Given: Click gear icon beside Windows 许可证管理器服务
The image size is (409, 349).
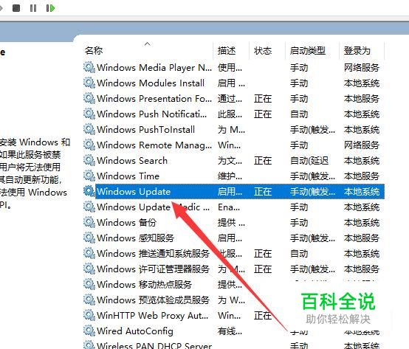Looking at the screenshot, I should click(89, 269).
